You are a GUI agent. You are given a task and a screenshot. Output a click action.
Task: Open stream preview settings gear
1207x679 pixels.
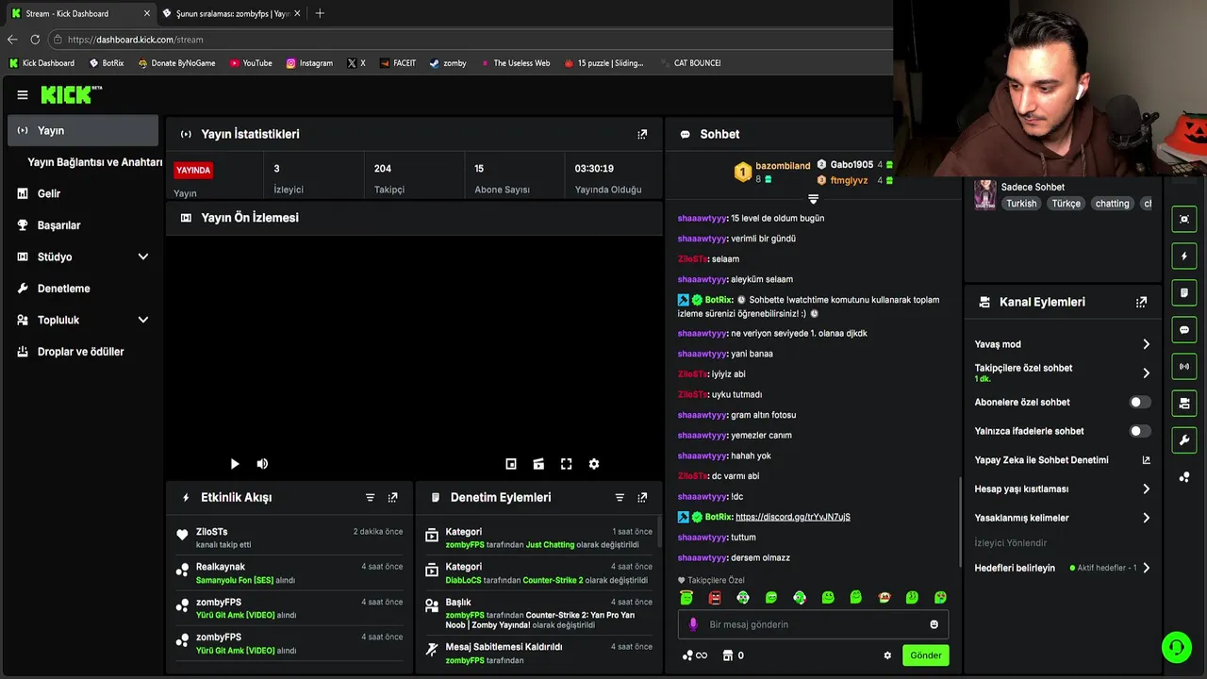(594, 464)
